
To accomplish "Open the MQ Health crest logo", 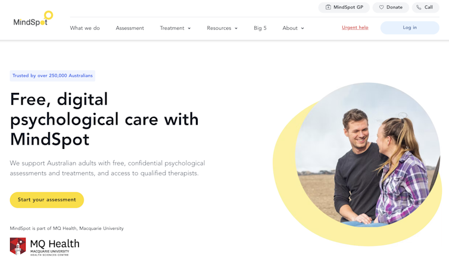I will tap(18, 246).
